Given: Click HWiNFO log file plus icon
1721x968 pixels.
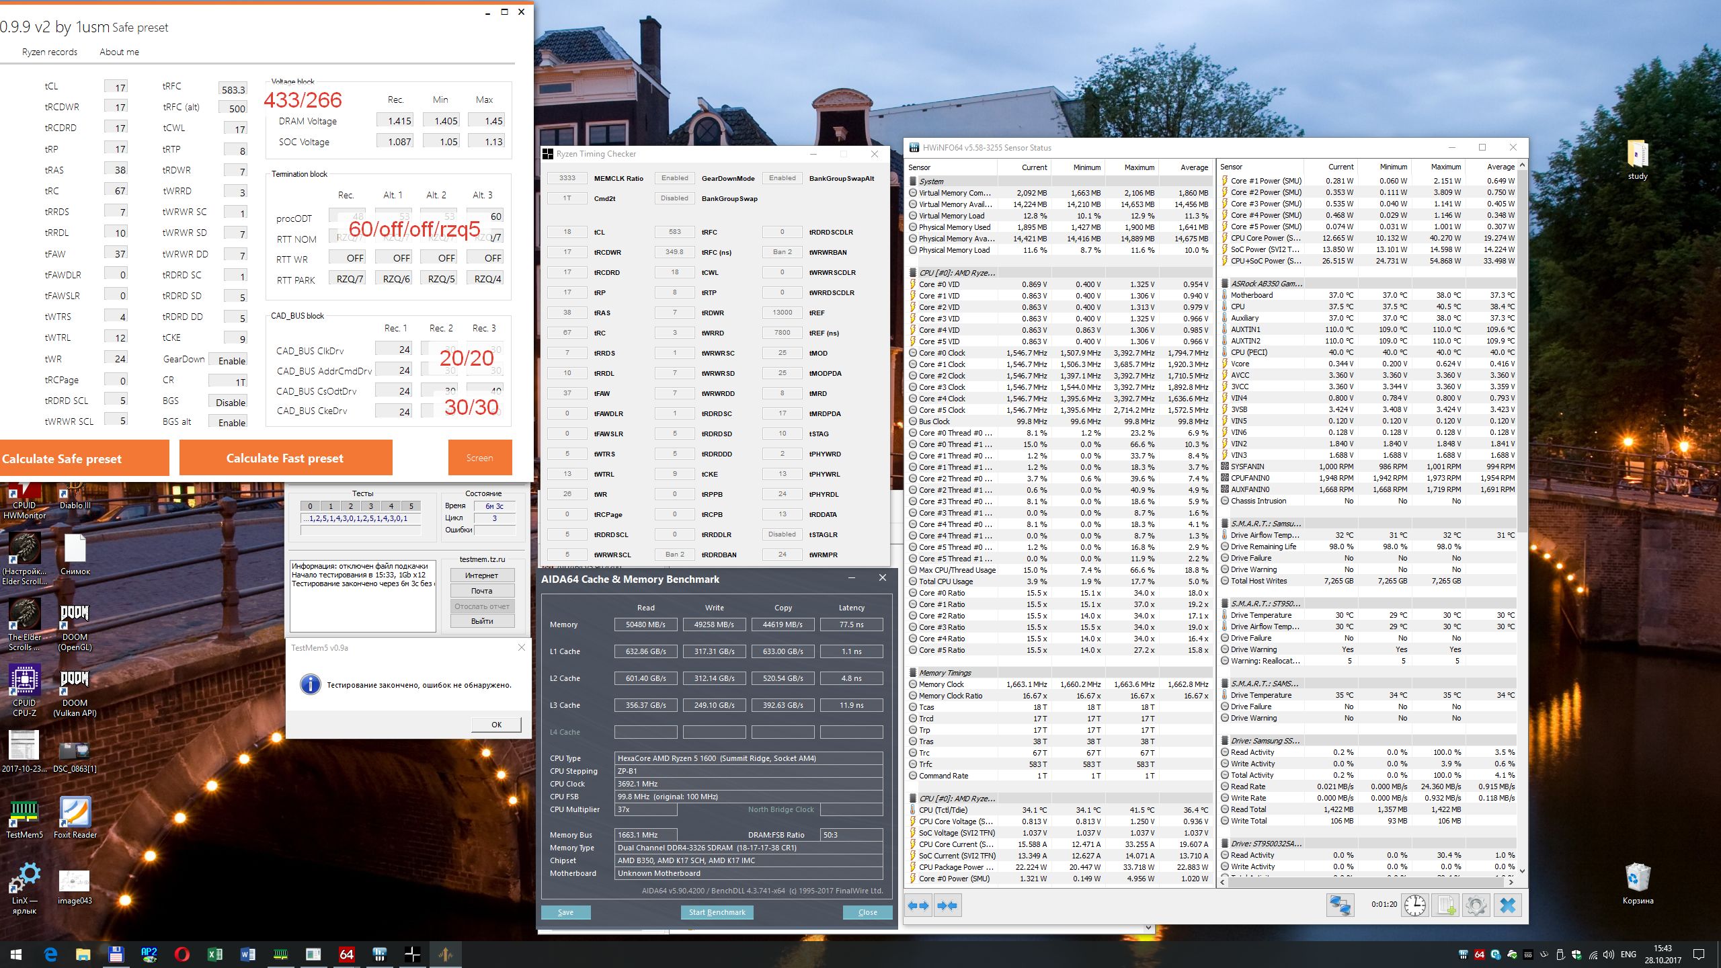Looking at the screenshot, I should point(1446,905).
